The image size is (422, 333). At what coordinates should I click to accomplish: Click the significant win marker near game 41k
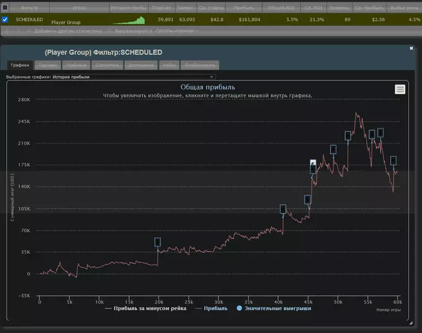click(283, 209)
